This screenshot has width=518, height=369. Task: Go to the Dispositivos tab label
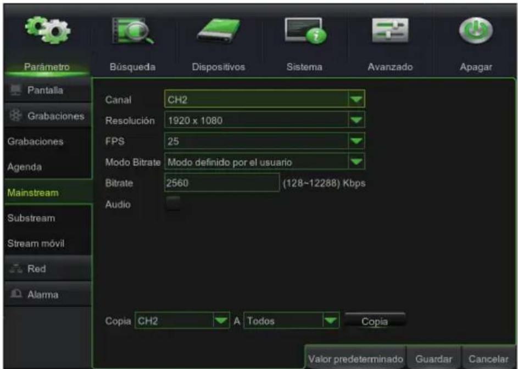(x=219, y=67)
